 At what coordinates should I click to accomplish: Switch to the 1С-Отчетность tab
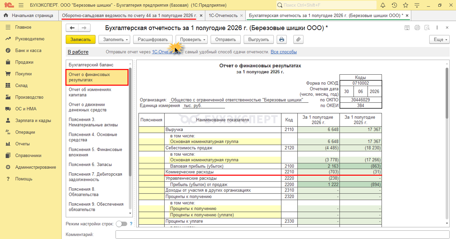(x=223, y=16)
